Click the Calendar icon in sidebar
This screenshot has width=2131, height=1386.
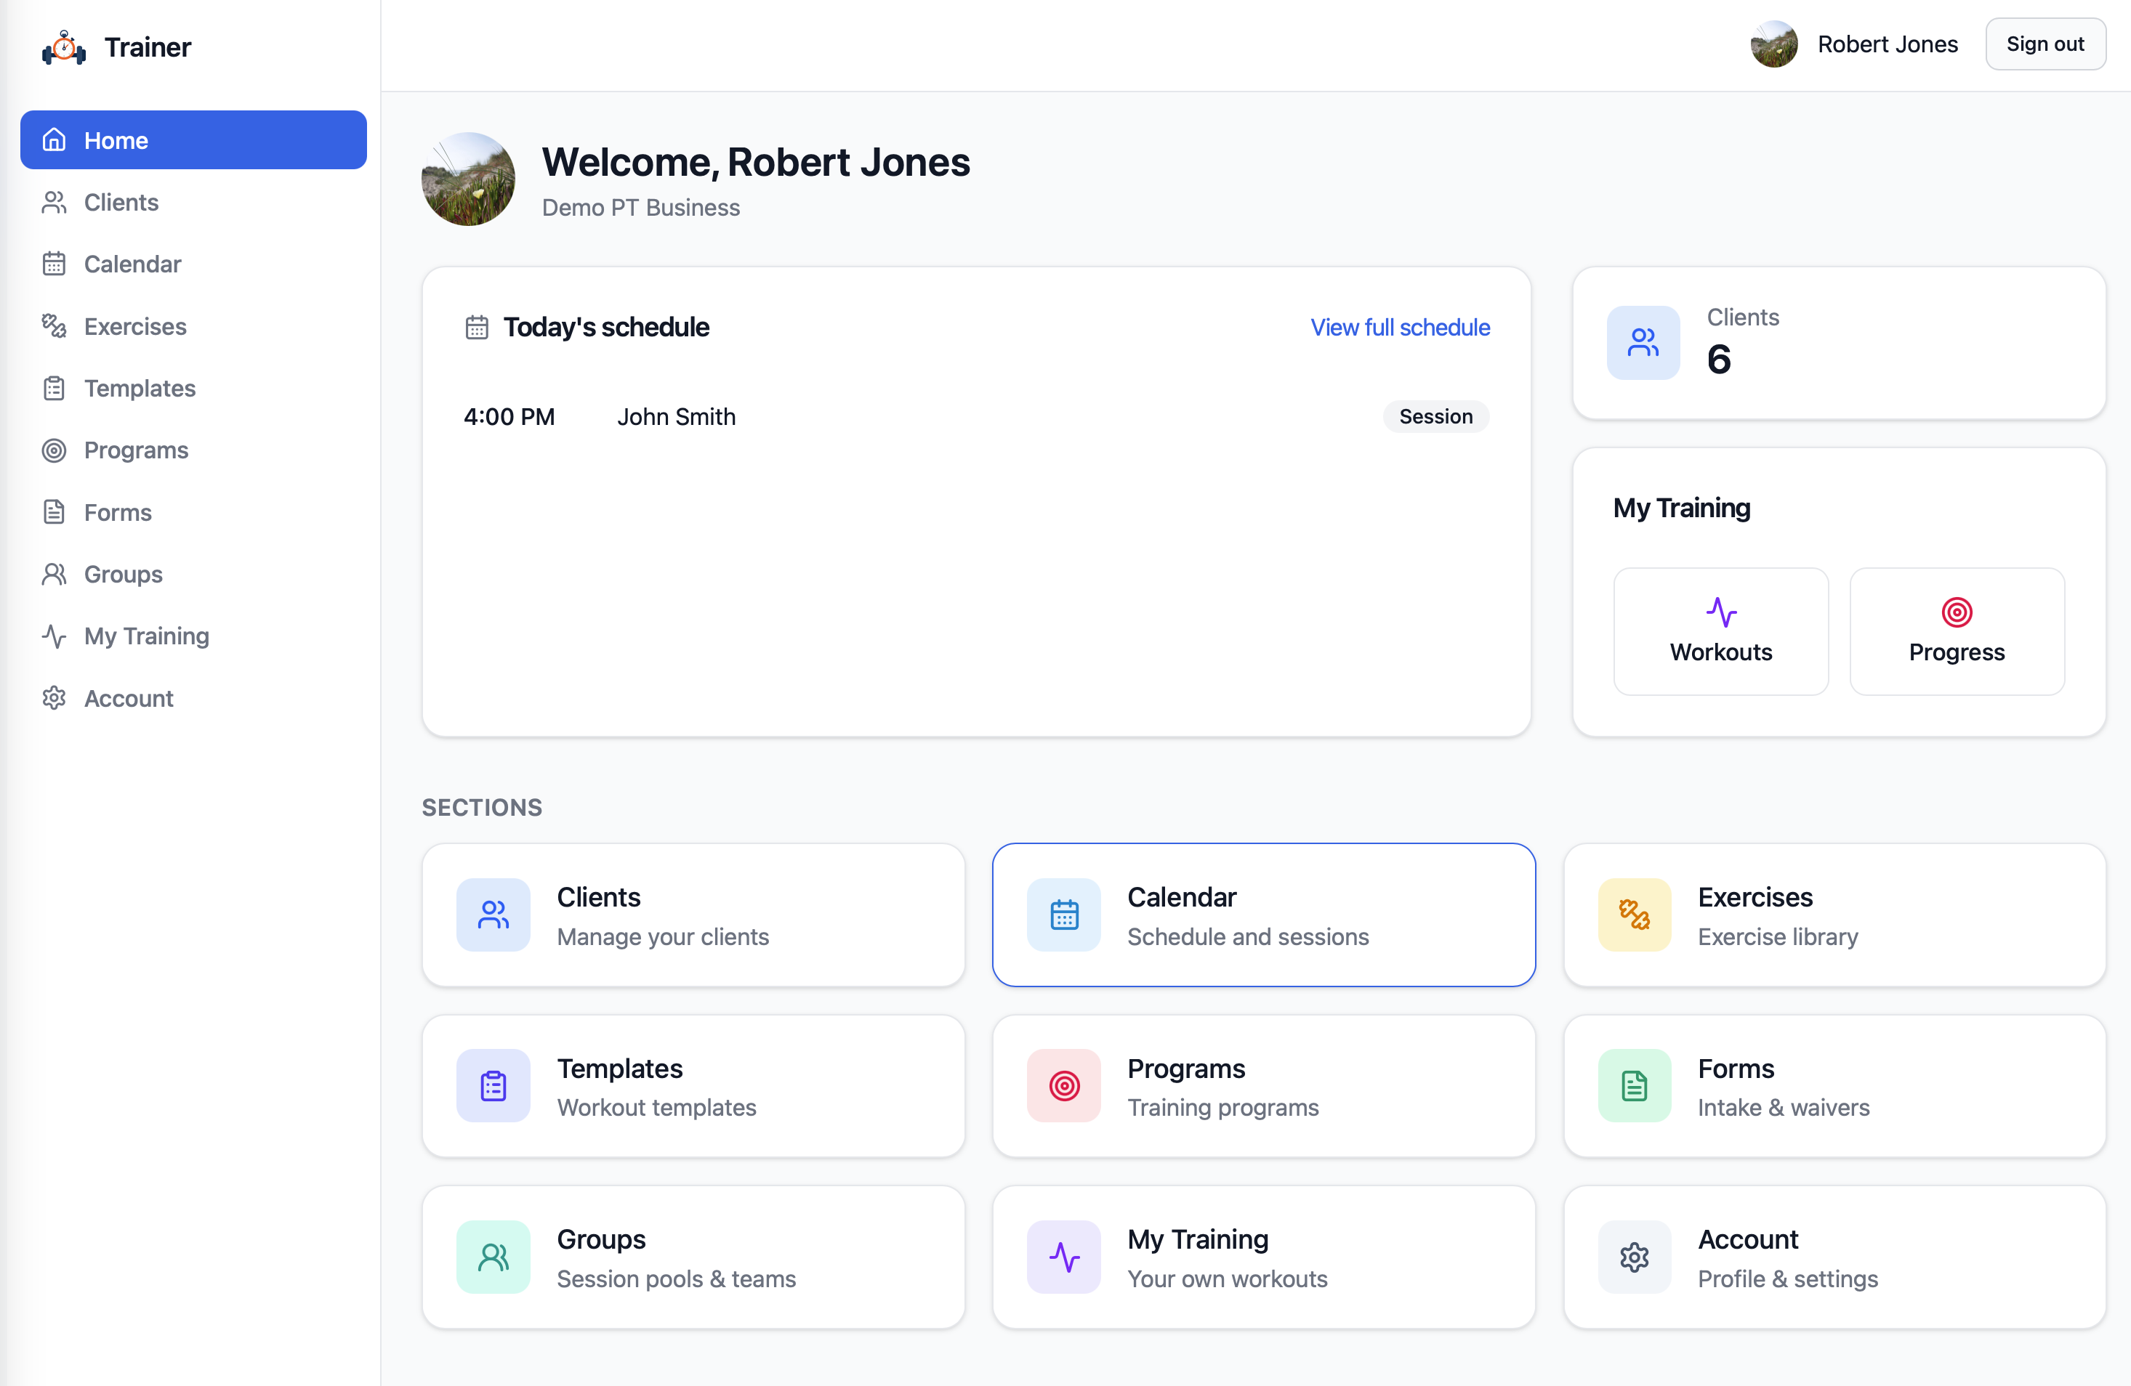[x=54, y=264]
